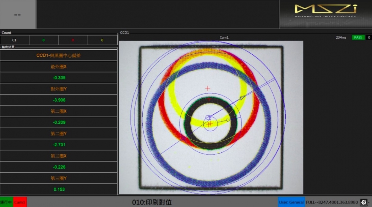Click the FULL--8247.4001.363.8980 version text
372x207 pixels.
[332, 202]
